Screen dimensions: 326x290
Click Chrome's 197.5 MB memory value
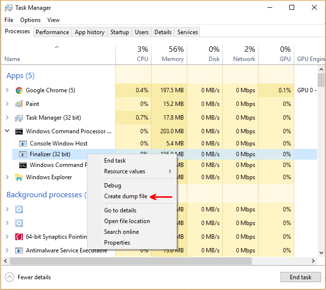(172, 90)
